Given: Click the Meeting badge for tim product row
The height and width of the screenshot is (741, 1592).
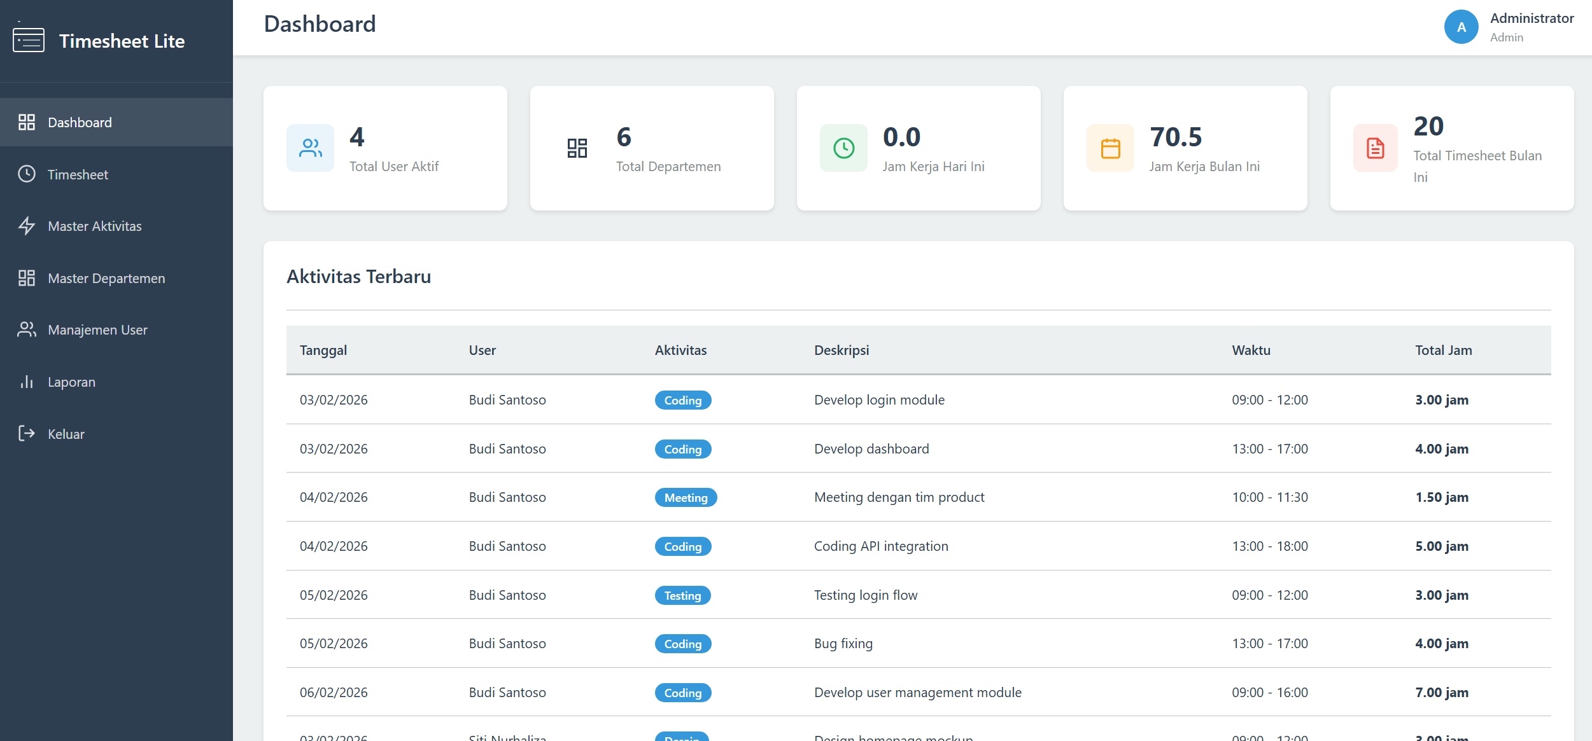Looking at the screenshot, I should point(686,497).
